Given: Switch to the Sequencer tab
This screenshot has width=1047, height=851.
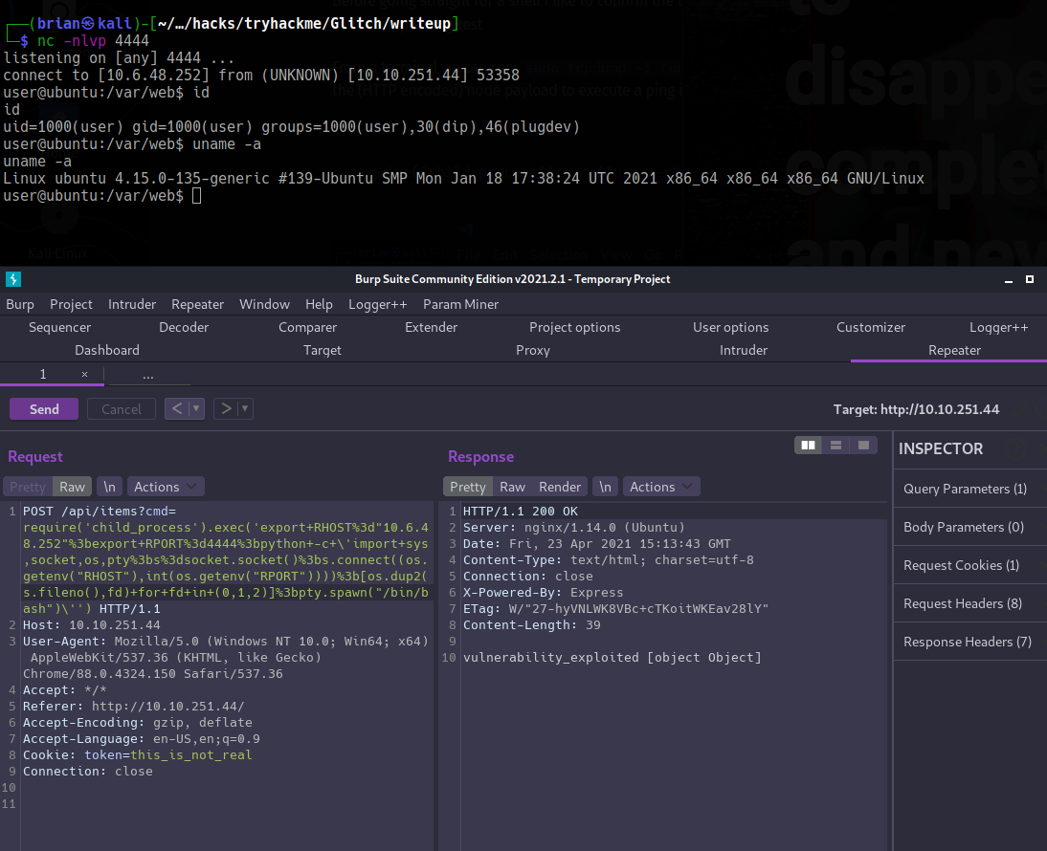Looking at the screenshot, I should pyautogui.click(x=59, y=327).
